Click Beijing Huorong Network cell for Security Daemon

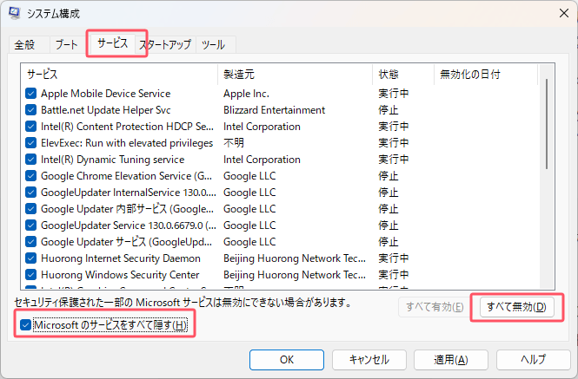[295, 258]
